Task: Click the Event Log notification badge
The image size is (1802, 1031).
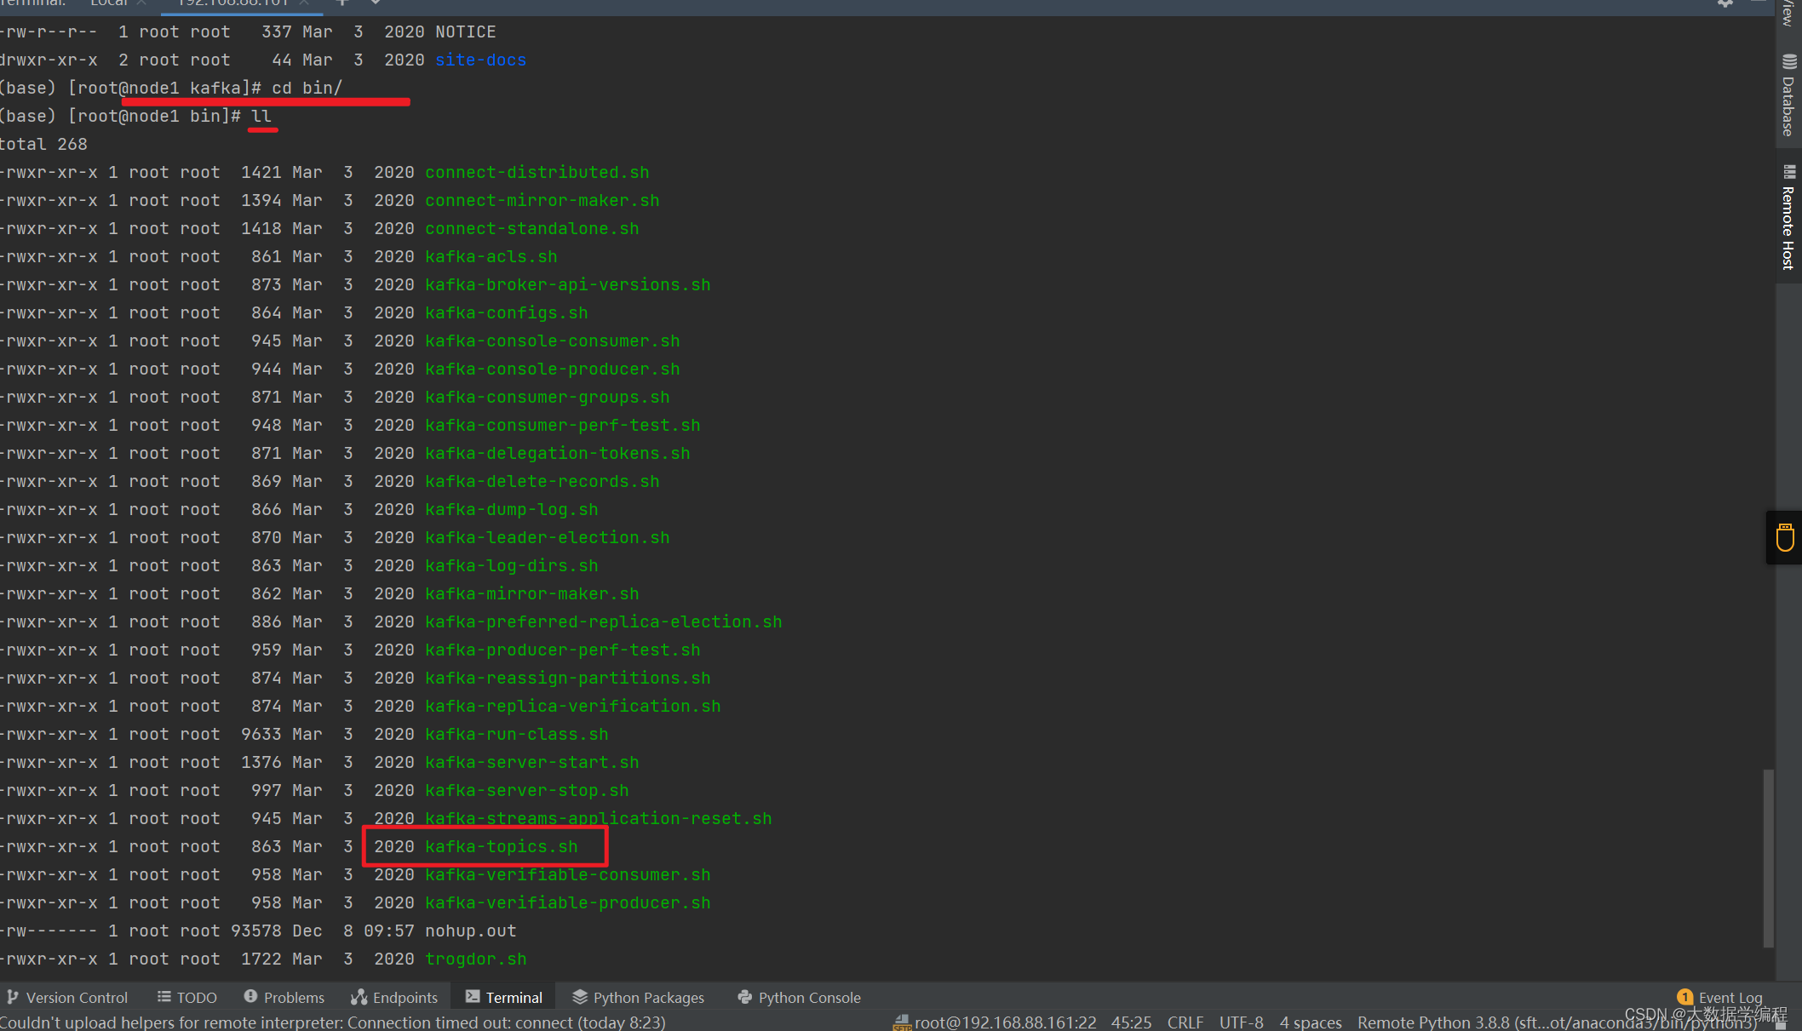Action: pos(1684,997)
